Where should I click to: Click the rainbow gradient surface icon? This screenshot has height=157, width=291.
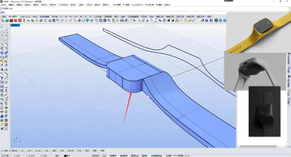coord(41,20)
